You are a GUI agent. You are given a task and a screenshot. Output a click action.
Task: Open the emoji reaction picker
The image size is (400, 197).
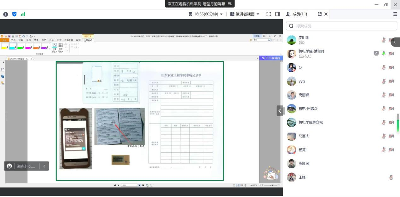pos(9,166)
